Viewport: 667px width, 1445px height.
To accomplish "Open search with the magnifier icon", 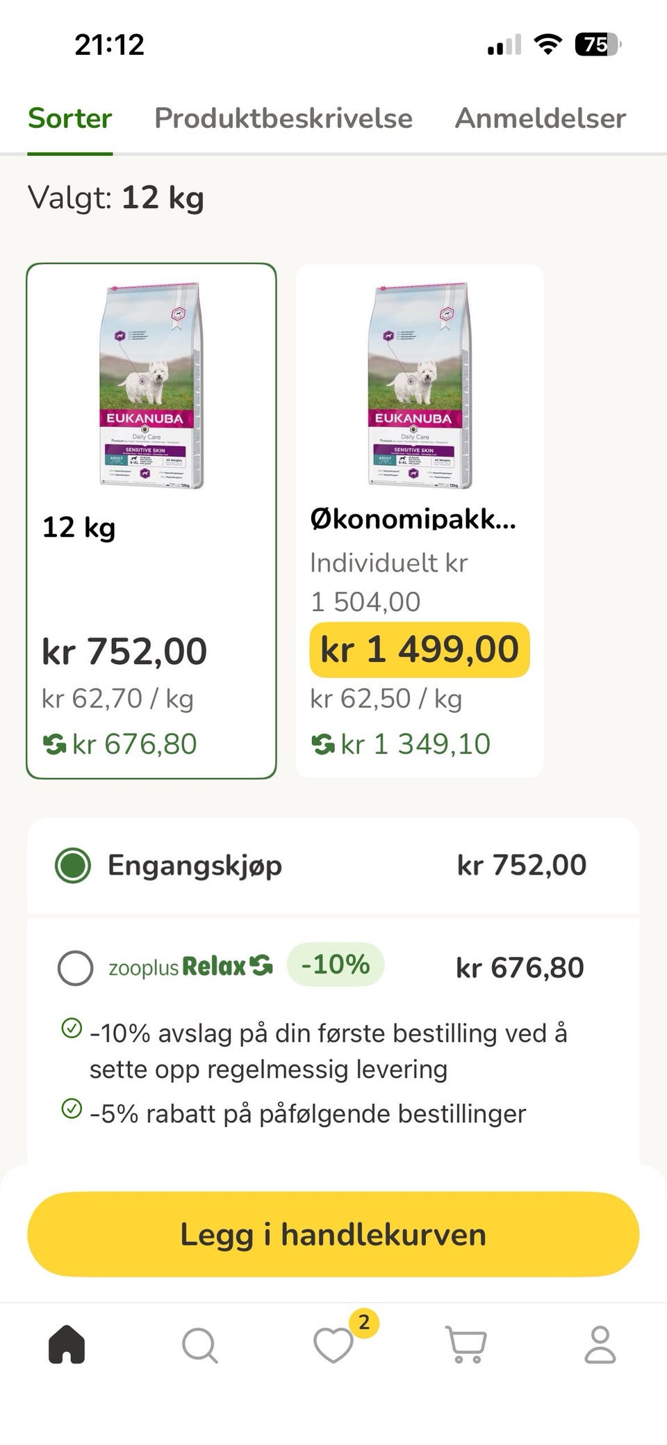I will tap(199, 1345).
